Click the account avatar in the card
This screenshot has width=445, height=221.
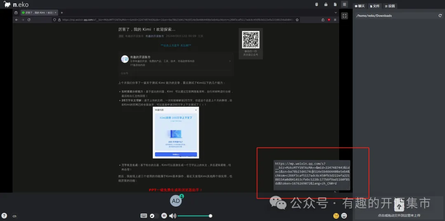click(124, 59)
